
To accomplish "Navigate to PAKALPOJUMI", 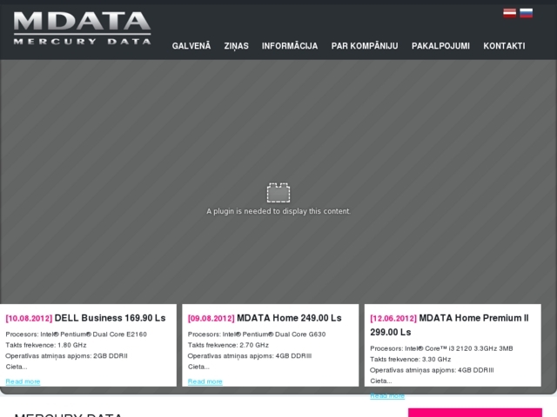I will 440,46.
